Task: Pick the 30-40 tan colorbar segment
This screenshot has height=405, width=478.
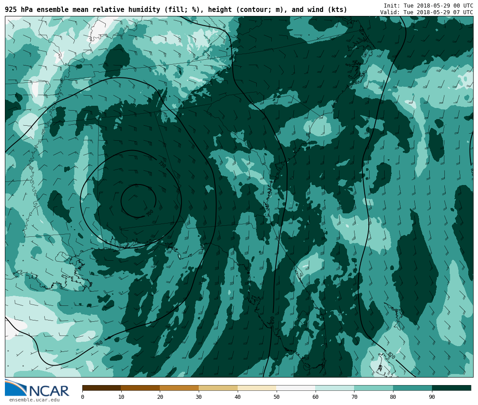Action: [218, 388]
